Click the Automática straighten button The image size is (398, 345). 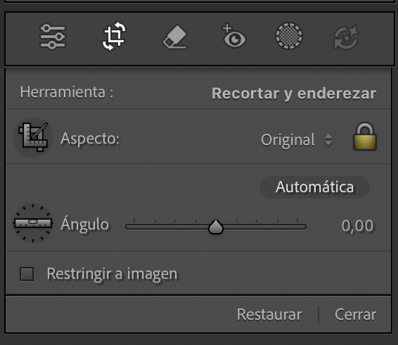click(315, 187)
